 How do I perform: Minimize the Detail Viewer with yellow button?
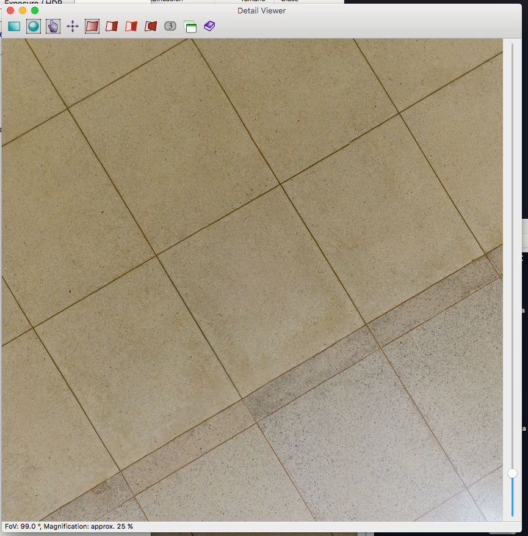click(23, 10)
